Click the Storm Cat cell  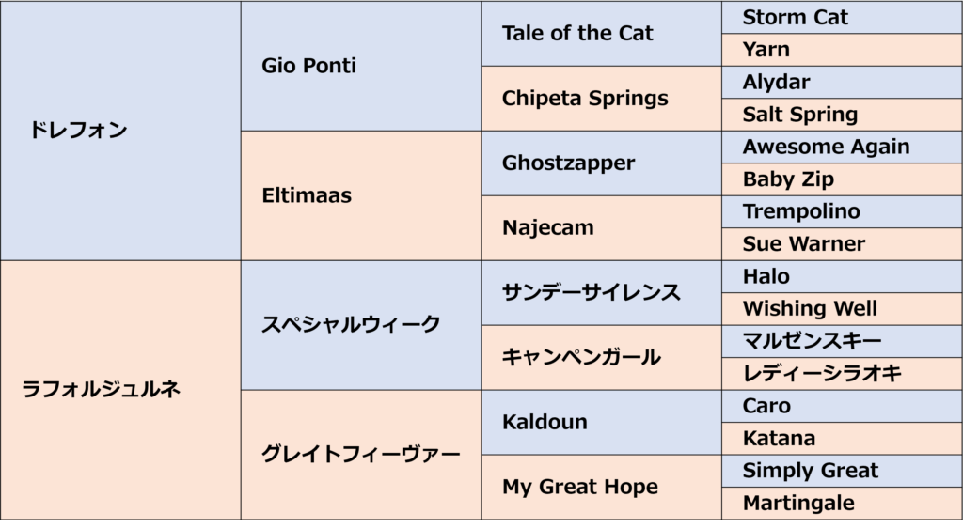click(x=842, y=17)
